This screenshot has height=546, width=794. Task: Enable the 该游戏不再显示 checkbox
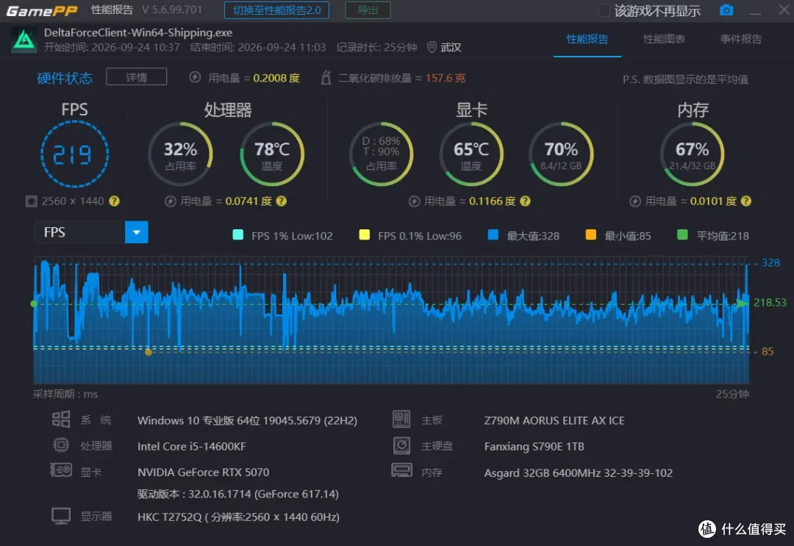point(604,10)
